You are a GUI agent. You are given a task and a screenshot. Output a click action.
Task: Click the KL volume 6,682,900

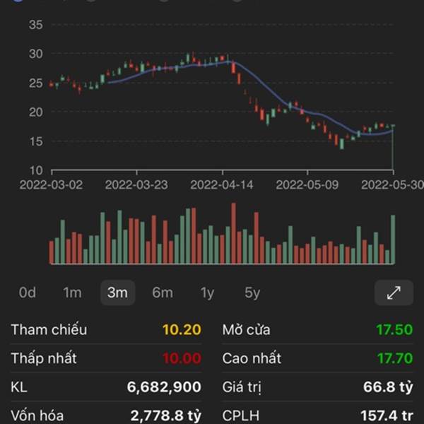click(x=164, y=387)
